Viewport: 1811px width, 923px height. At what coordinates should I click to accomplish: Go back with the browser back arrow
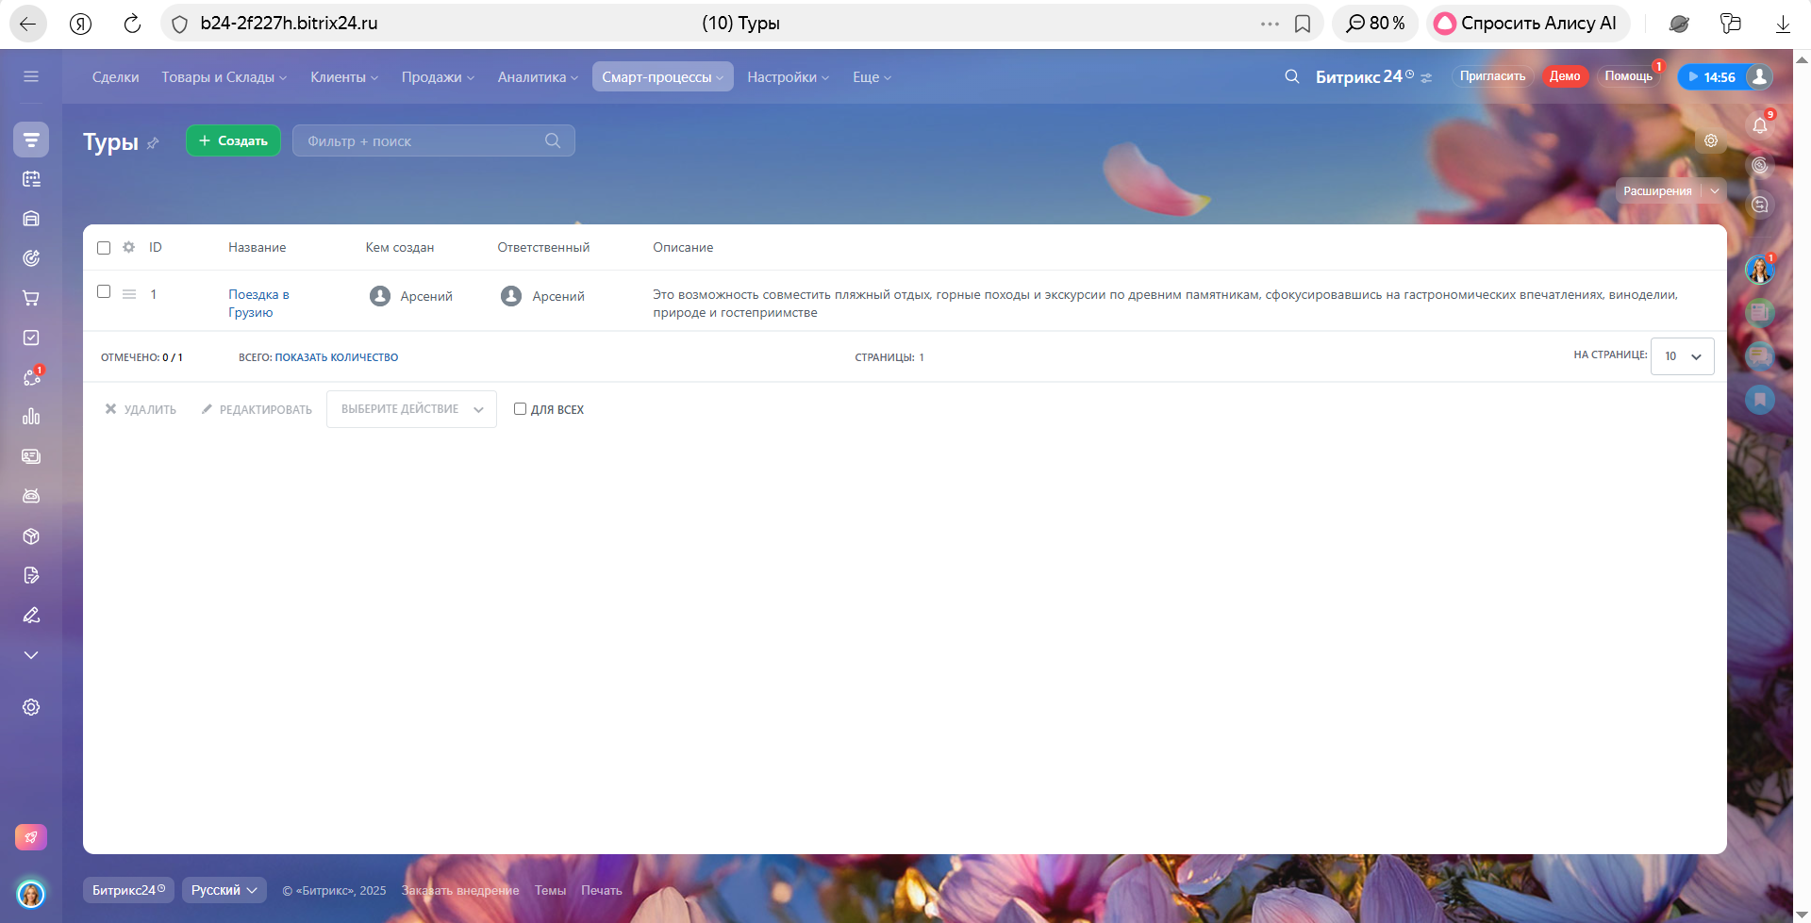(x=28, y=24)
